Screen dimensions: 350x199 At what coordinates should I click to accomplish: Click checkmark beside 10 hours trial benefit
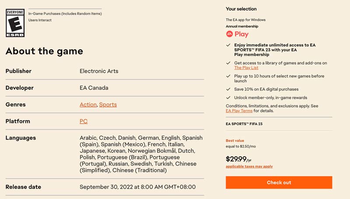coord(228,76)
